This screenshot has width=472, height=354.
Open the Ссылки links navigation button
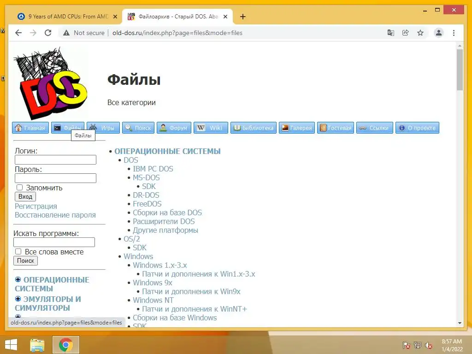tap(375, 128)
